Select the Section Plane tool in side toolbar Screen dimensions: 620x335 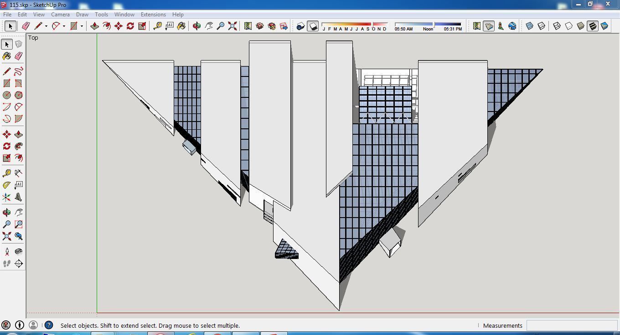tap(19, 264)
